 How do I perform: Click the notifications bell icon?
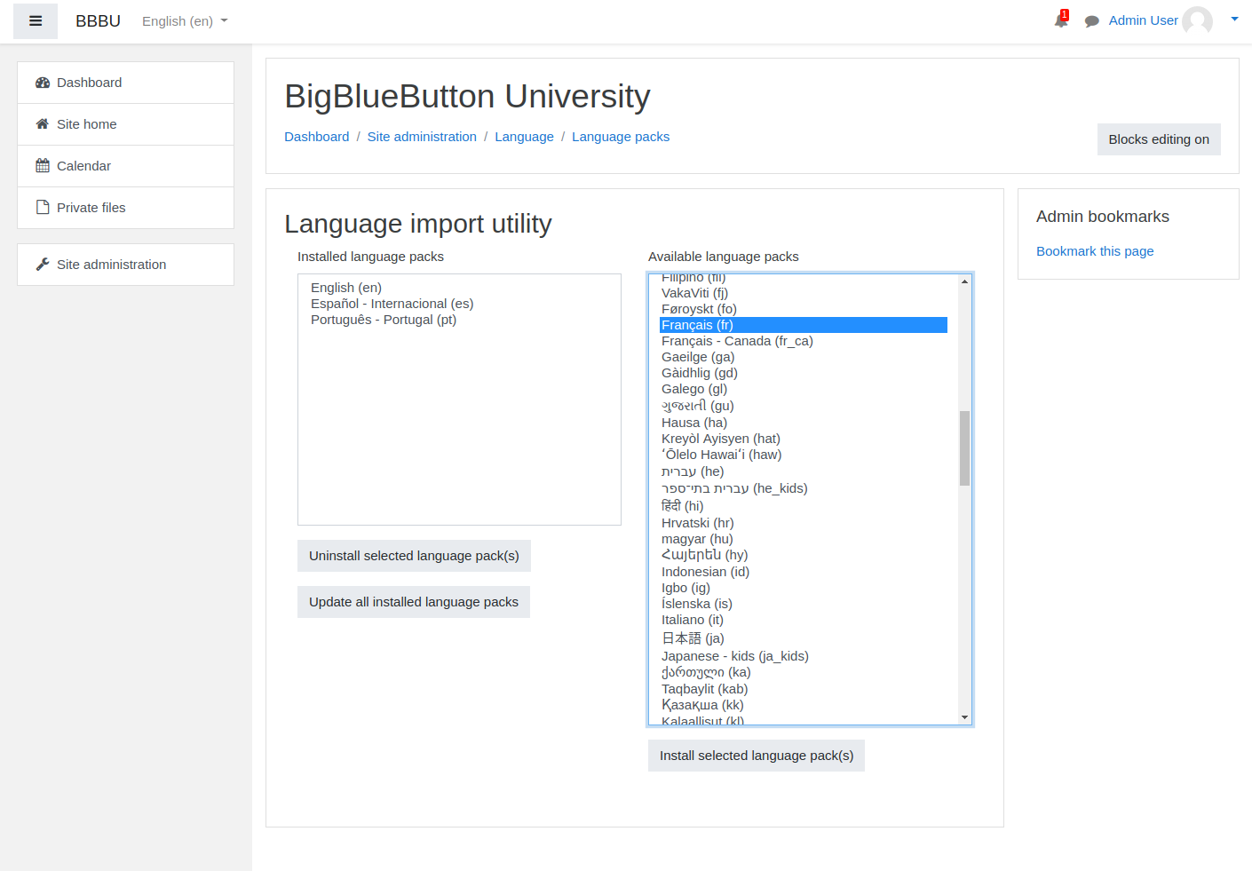tap(1060, 20)
